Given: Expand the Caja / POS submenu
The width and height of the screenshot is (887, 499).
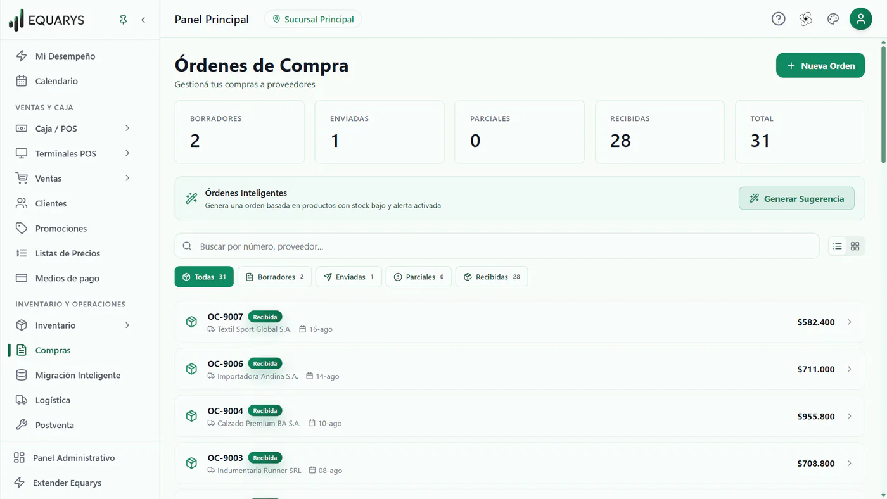Looking at the screenshot, I should tap(127, 128).
